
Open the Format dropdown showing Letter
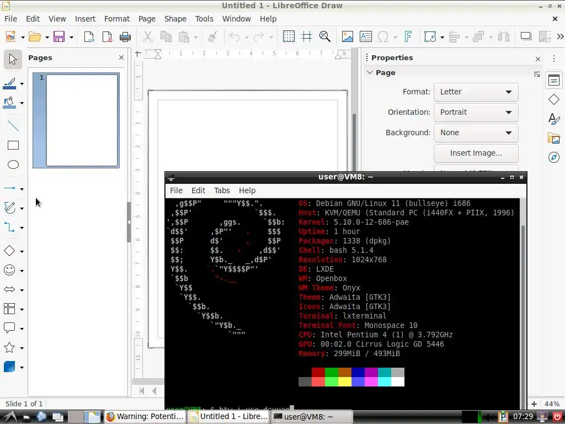[x=476, y=92]
